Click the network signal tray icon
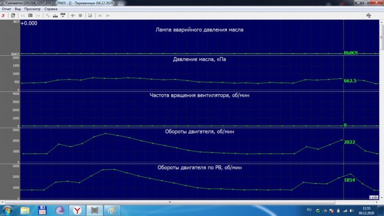This screenshot has width=384, height=216. pos(345,211)
